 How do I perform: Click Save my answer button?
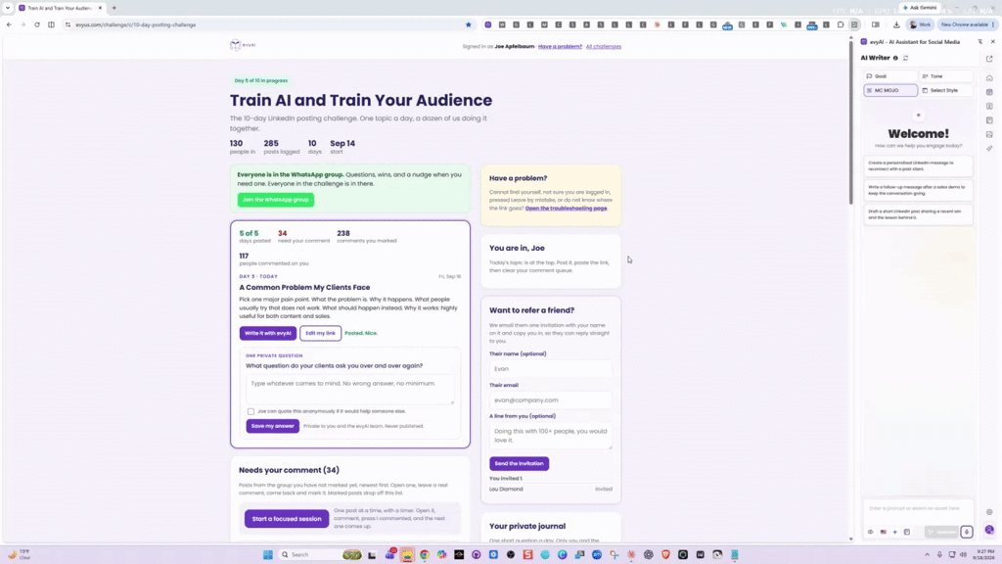tap(272, 426)
